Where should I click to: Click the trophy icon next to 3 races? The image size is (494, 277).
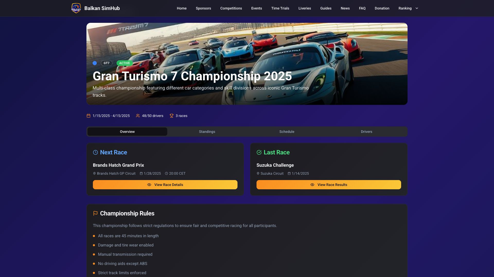(172, 116)
